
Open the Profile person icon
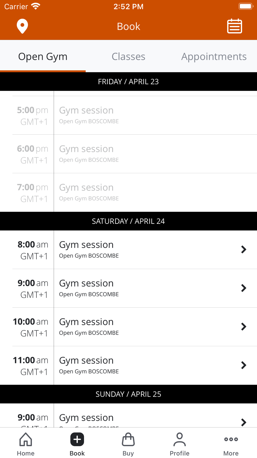180,439
